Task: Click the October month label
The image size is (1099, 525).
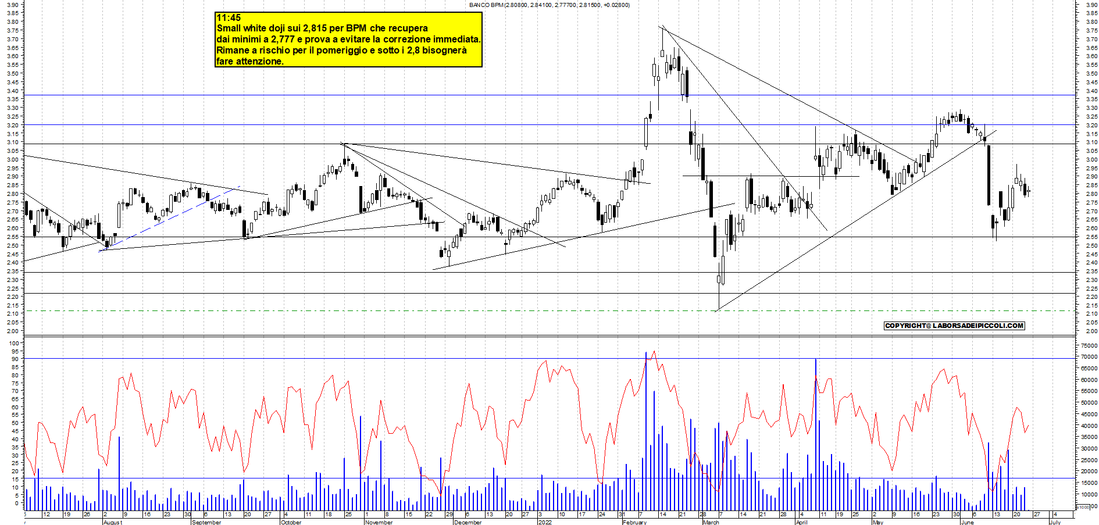Action: [x=291, y=522]
